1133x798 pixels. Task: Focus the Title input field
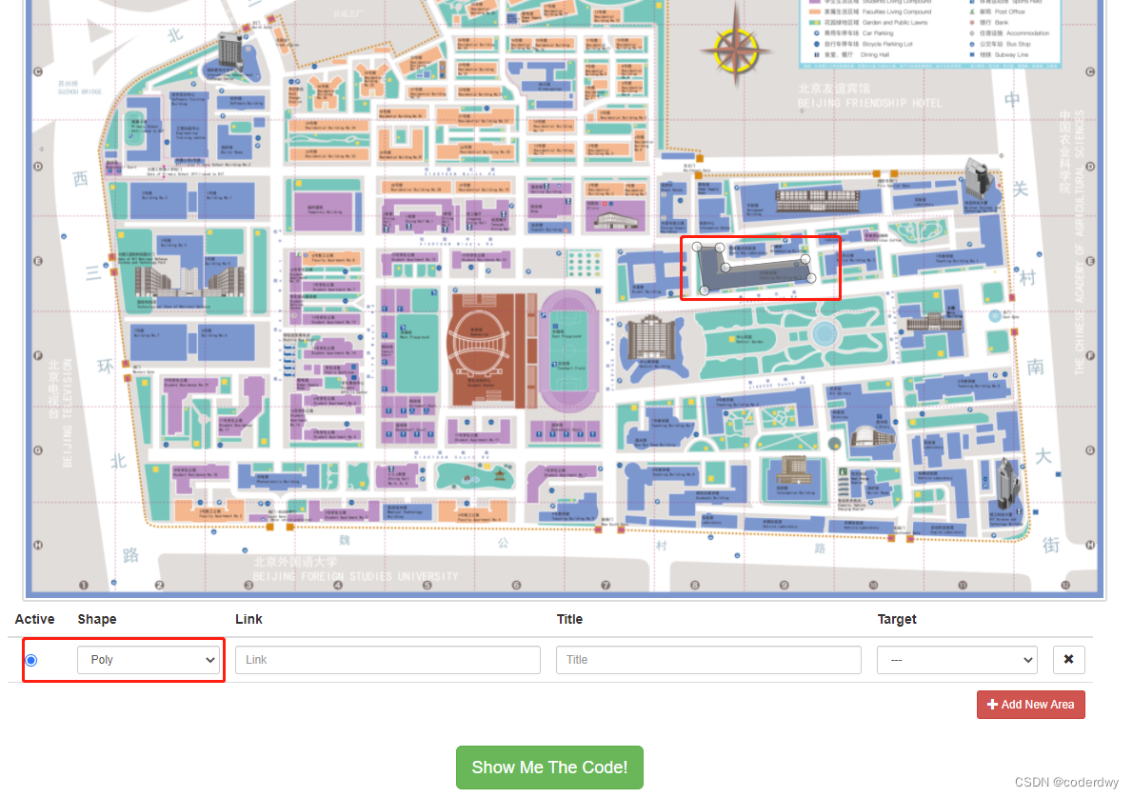708,659
